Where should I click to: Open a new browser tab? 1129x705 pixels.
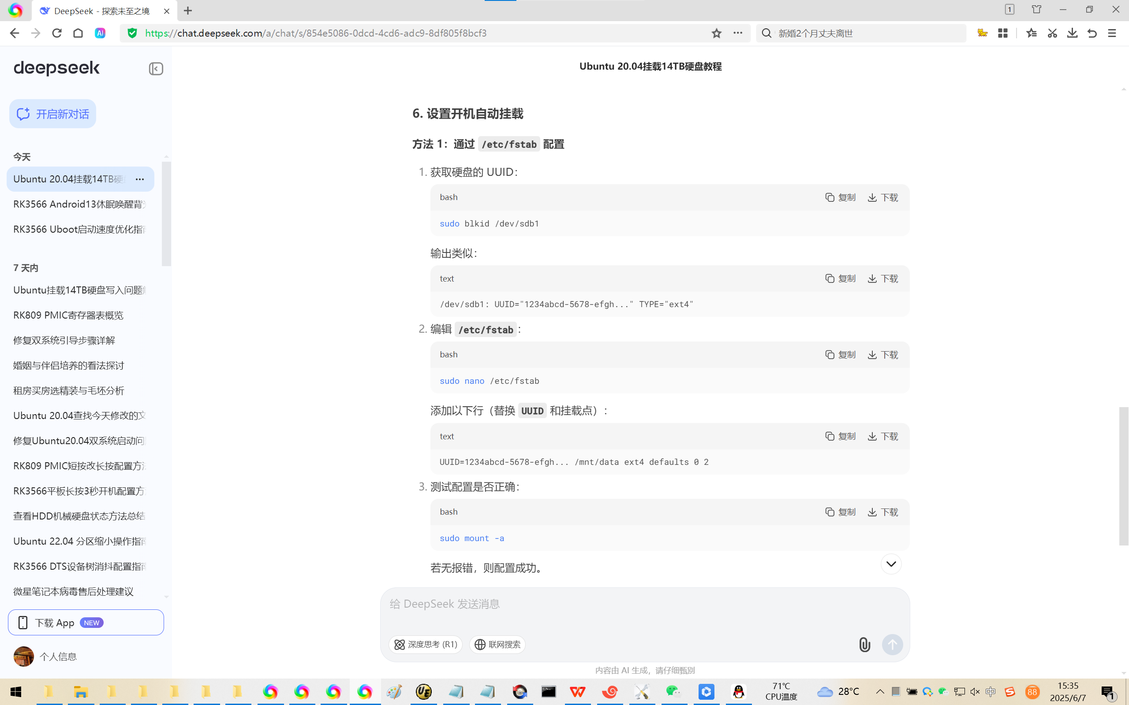tap(188, 11)
